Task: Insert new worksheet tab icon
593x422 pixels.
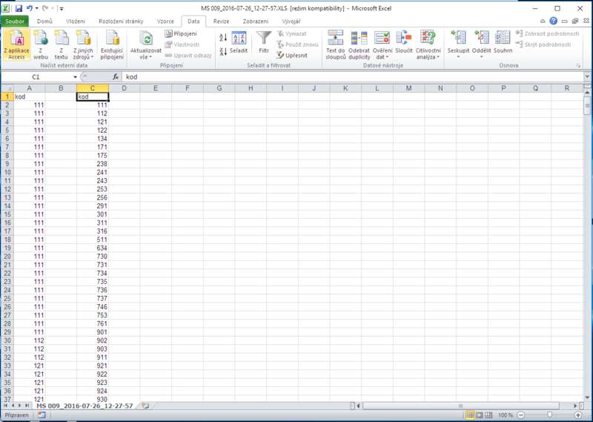Action: click(x=145, y=406)
